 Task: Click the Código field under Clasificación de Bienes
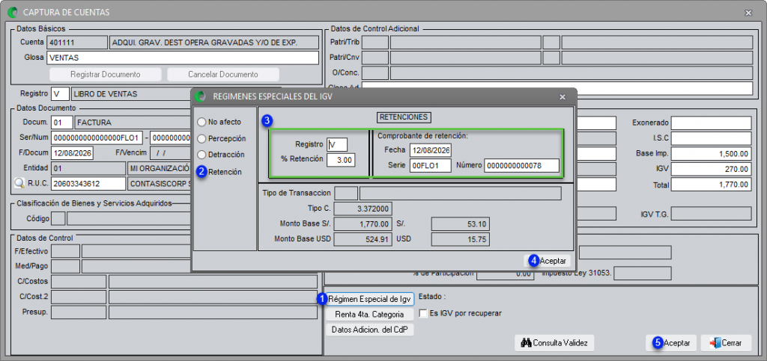58,218
